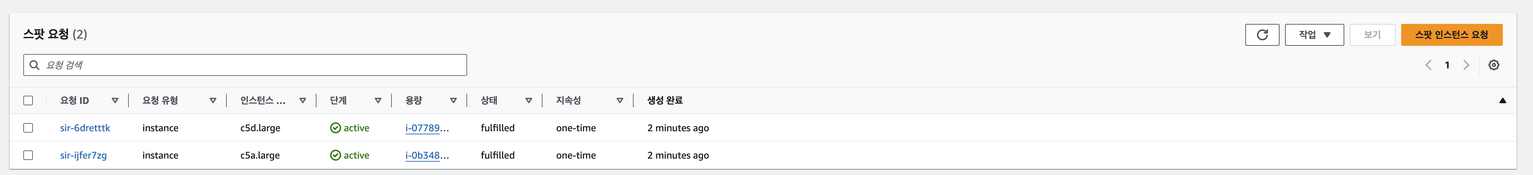Click the 스팟 인스턴스 요청 button
The image size is (1533, 175).
(1451, 35)
